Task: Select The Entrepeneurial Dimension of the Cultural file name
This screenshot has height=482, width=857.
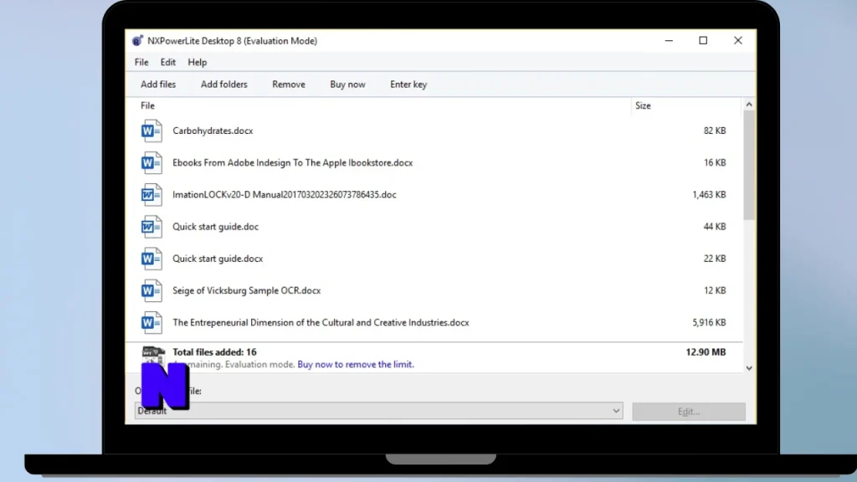Action: click(321, 322)
